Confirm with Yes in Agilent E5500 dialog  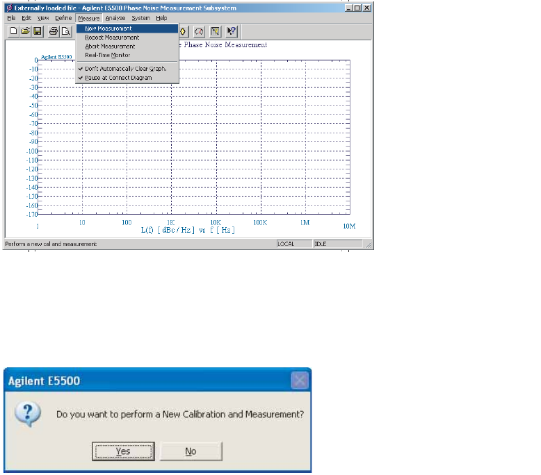(123, 451)
